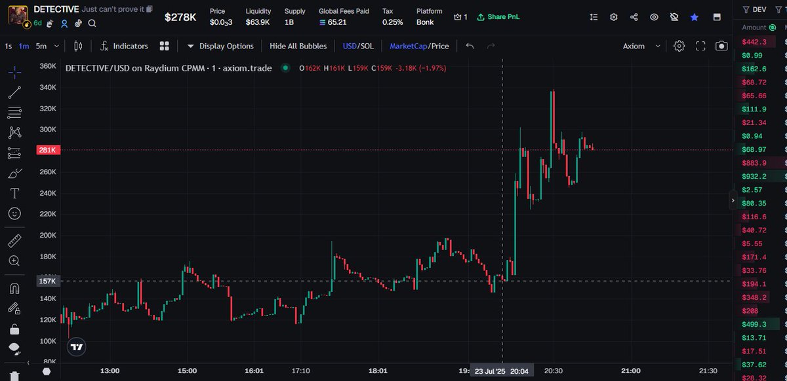
Task: Click the chart legend visibility green dot
Action: coord(285,67)
